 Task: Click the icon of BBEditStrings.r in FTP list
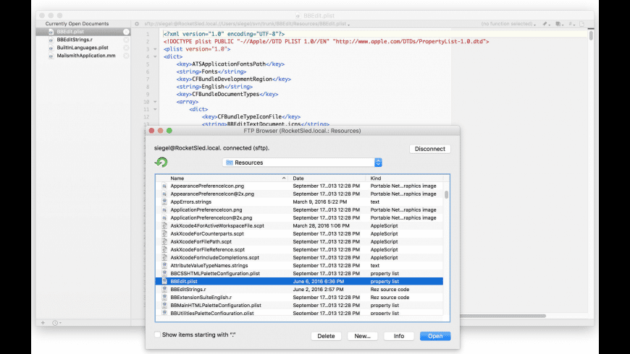point(164,290)
